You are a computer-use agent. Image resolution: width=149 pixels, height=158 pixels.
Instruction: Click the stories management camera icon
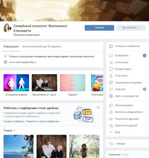pos(111,83)
